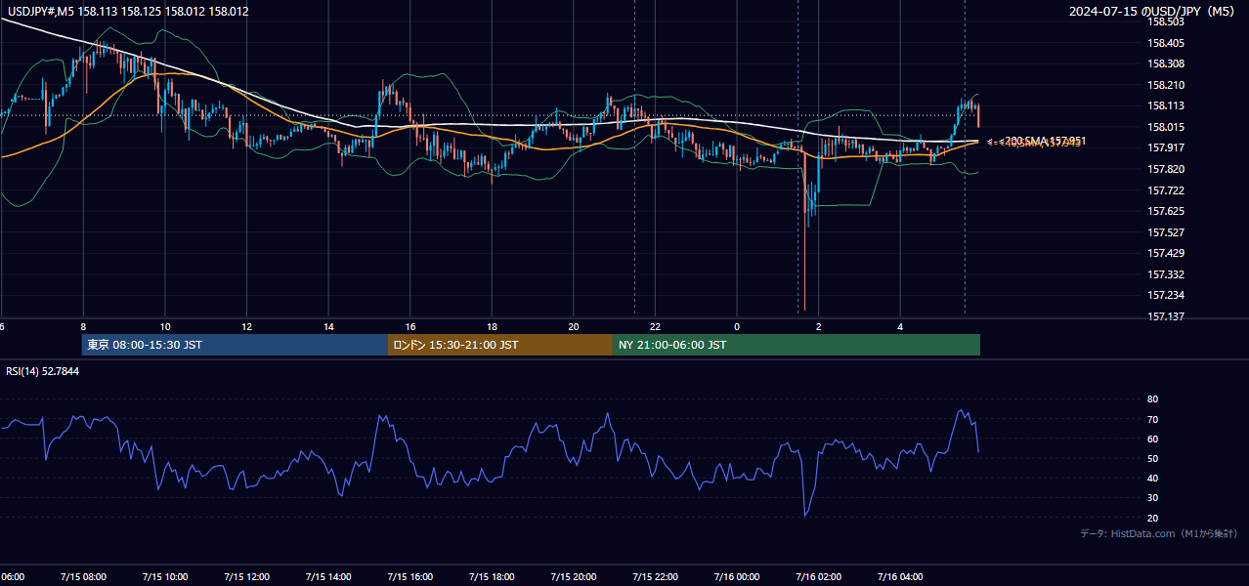Click the 7/15 16:00 bottom time label

tap(409, 577)
